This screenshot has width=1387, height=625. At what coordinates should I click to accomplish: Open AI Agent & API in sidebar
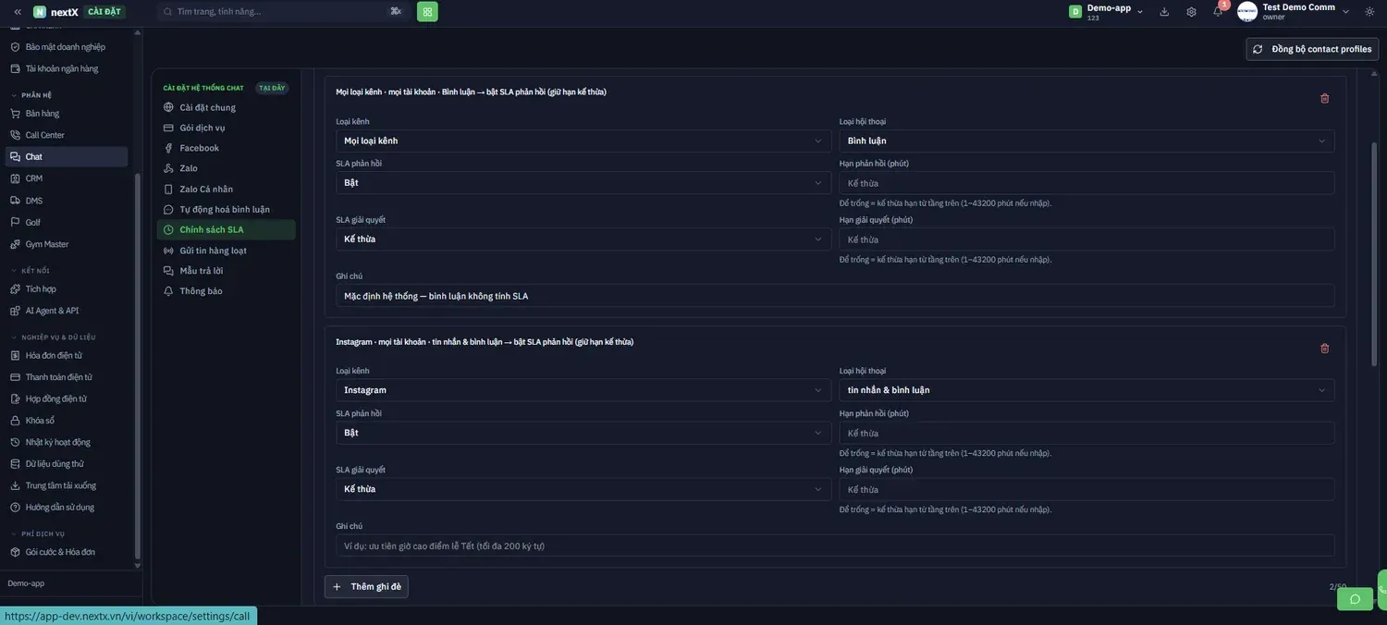(67, 311)
